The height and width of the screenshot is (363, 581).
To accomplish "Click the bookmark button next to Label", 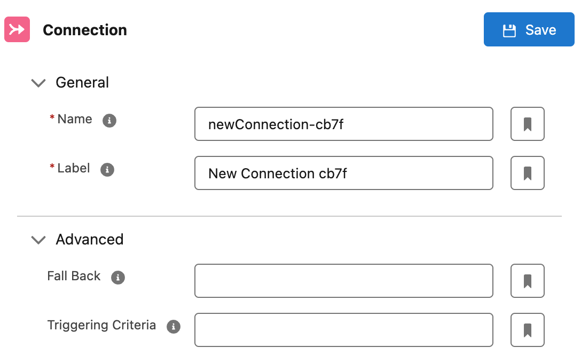I will click(x=527, y=173).
